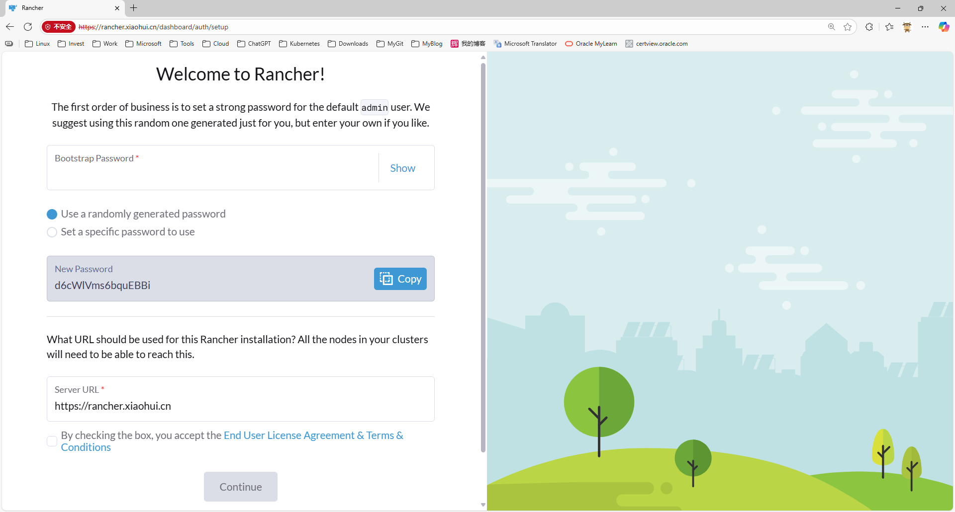Select 'Set a specific password to use'
This screenshot has width=955, height=512.
[x=52, y=232]
